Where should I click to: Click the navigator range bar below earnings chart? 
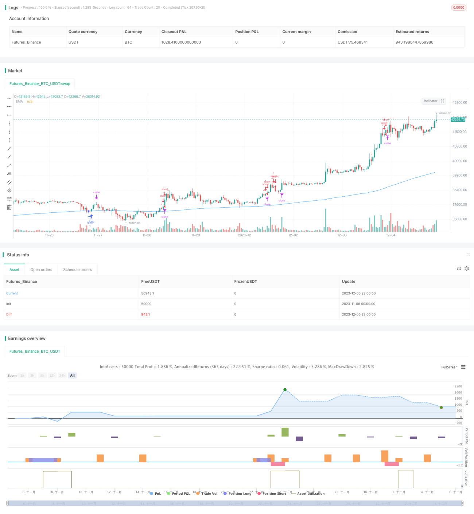pyautogui.click(x=235, y=503)
